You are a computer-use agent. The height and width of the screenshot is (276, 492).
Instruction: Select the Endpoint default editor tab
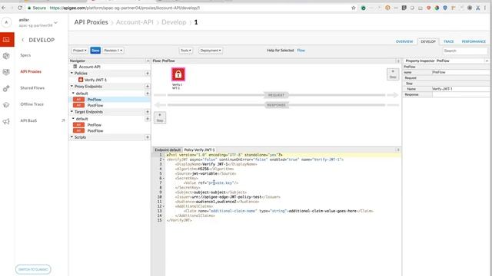168,150
